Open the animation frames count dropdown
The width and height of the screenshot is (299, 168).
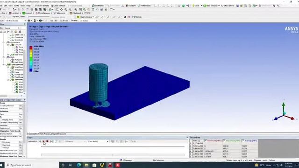[x=75, y=141]
